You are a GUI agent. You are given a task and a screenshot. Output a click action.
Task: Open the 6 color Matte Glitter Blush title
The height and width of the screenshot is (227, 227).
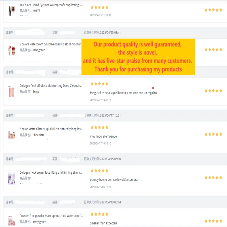tap(51, 129)
